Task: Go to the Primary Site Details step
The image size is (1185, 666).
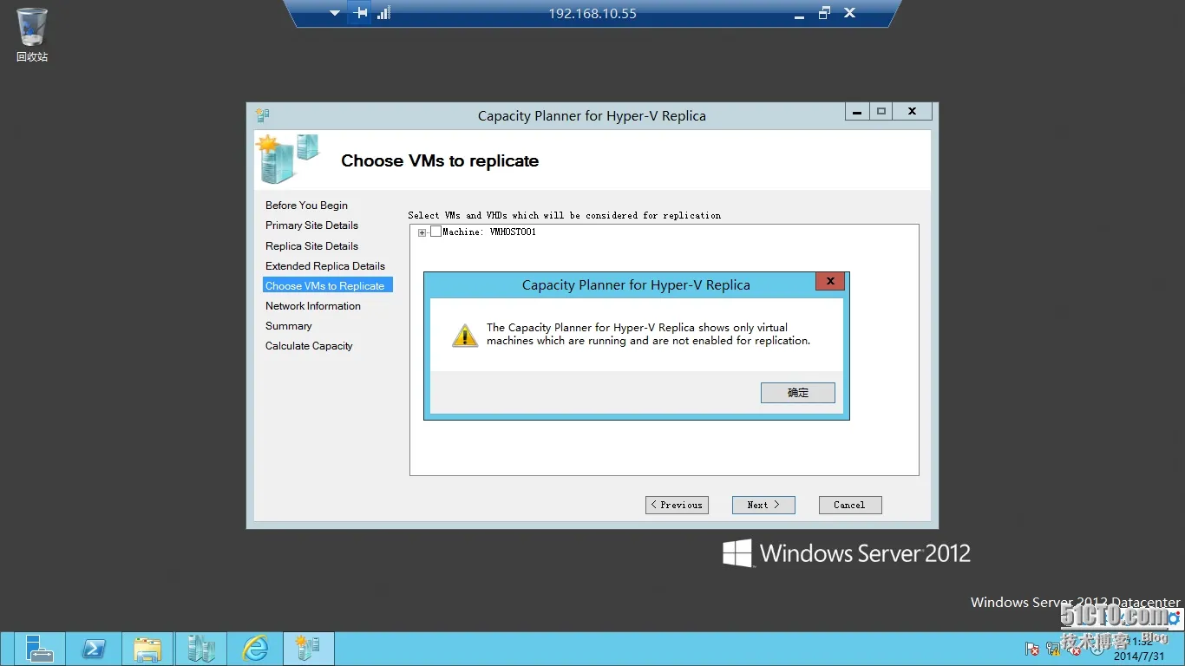Action: [x=311, y=225]
